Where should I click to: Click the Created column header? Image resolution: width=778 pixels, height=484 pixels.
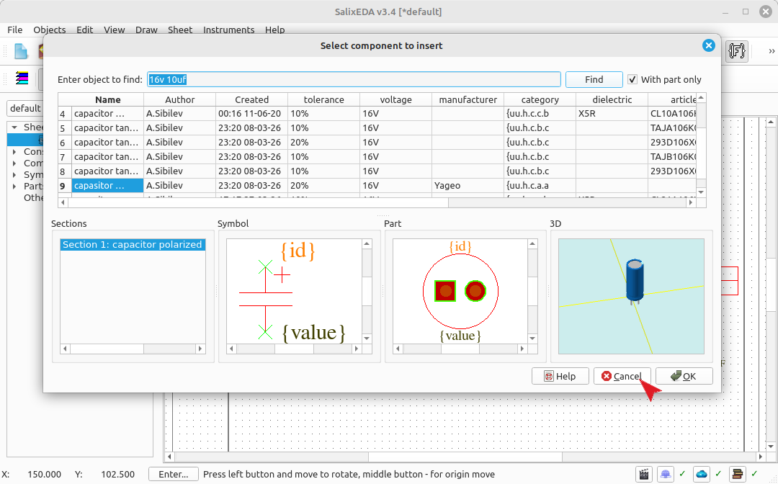coord(251,99)
